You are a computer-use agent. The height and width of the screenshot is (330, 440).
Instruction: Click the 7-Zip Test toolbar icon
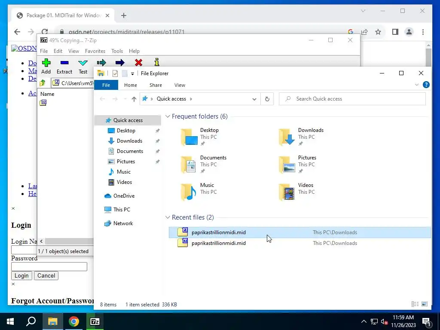[83, 63]
